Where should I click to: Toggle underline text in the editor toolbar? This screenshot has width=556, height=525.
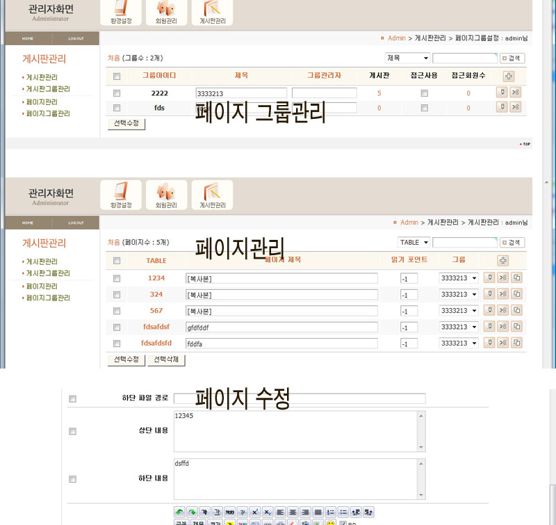click(218, 512)
